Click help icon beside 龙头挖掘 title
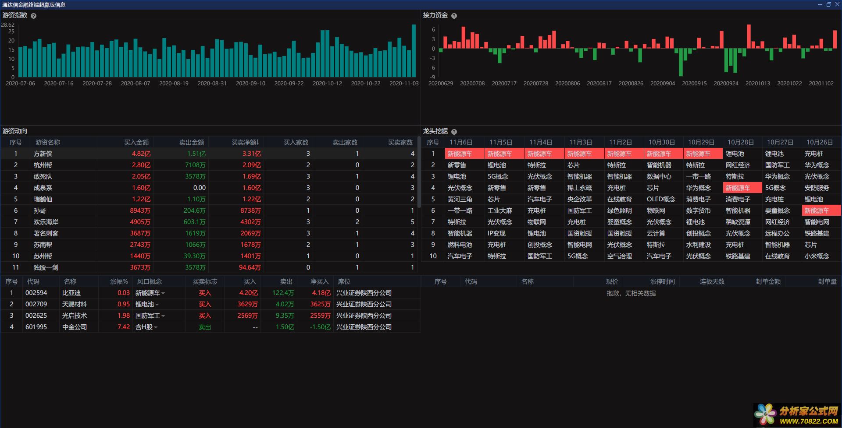842x428 pixels. tap(454, 132)
